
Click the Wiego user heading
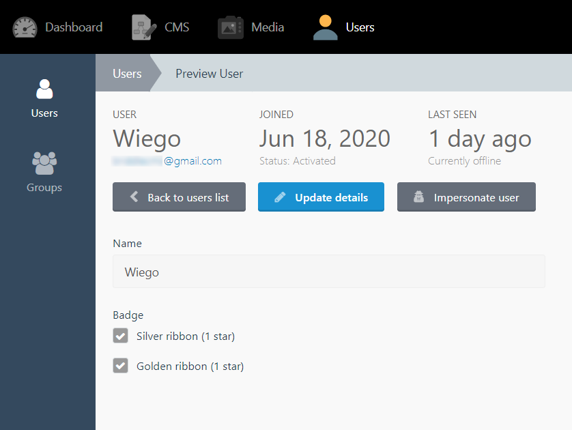click(147, 139)
